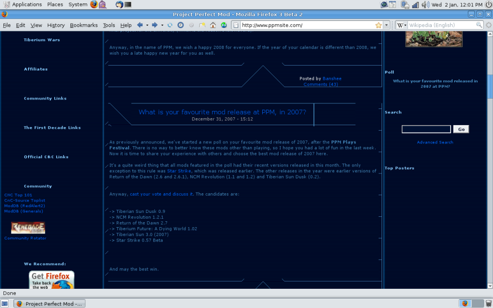Open the Places menu in top panel
Viewport: 493px width, 308px height.
(55, 4)
